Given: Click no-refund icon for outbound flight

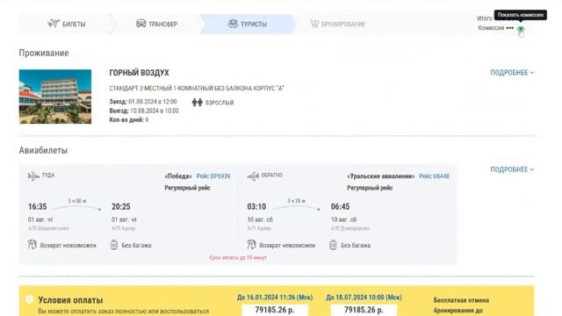Looking at the screenshot, I should pos(32,245).
